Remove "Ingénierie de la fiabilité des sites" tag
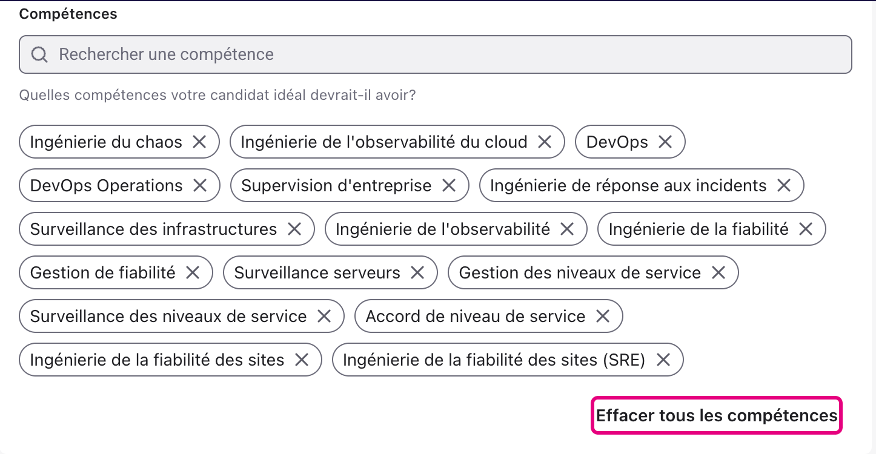The height and width of the screenshot is (454, 876). click(x=302, y=360)
